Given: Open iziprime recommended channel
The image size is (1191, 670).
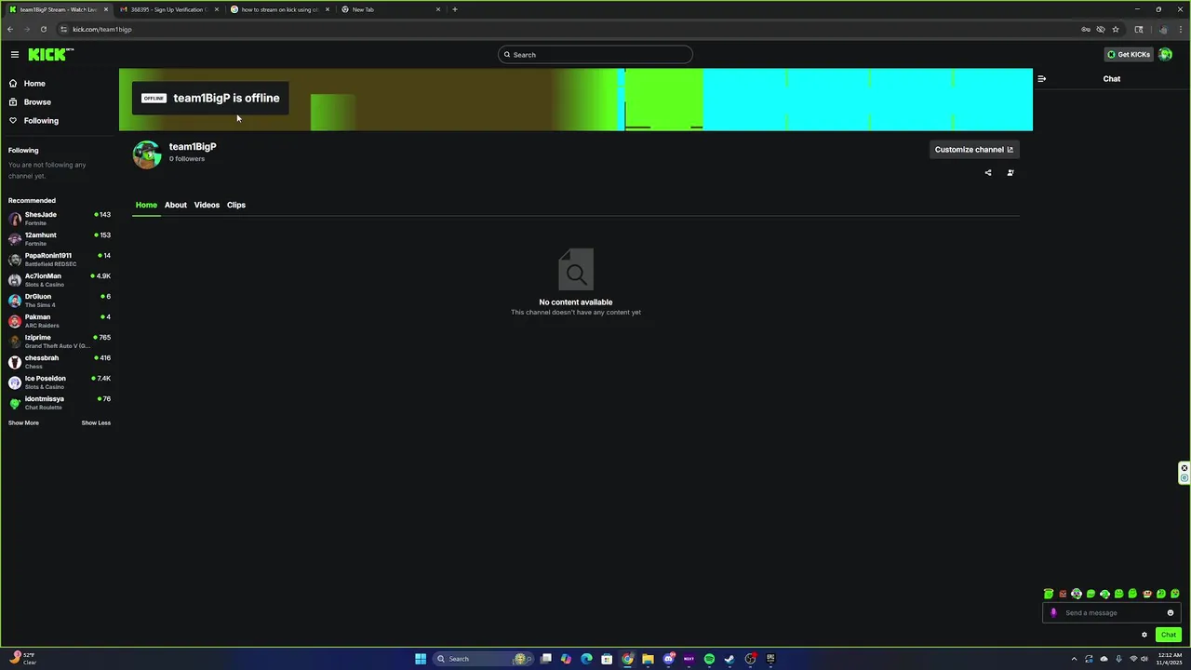Looking at the screenshot, I should [60, 342].
